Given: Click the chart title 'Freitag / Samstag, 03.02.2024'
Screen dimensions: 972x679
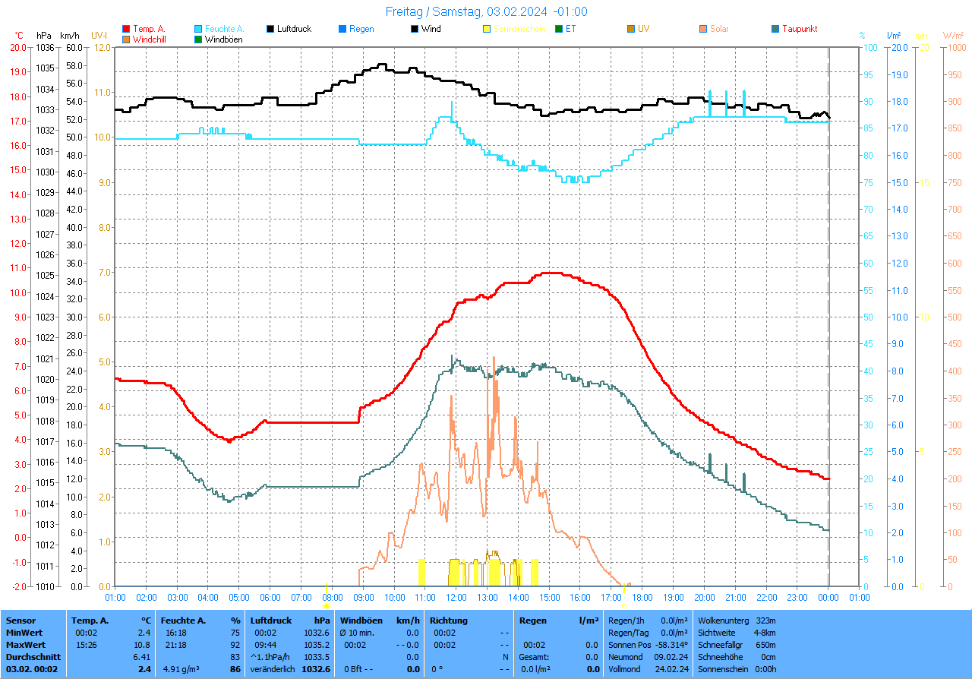Looking at the screenshot, I should click(x=465, y=11).
